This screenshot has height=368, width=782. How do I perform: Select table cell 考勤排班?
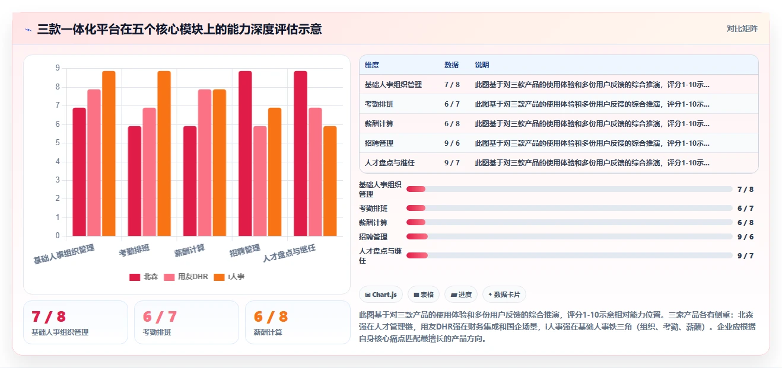(x=379, y=104)
